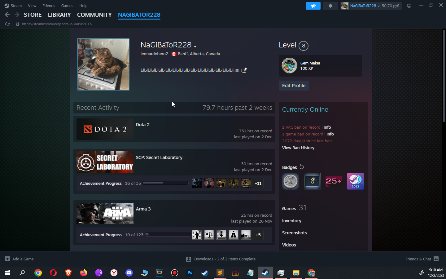Image resolution: width=446 pixels, height=279 pixels.
Task: Expand +11 more SCP achievements
Action: (x=258, y=184)
